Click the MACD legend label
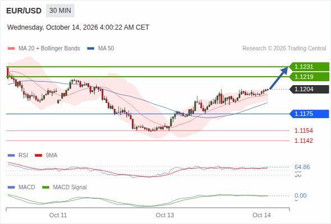The image size is (331, 224). point(26,188)
